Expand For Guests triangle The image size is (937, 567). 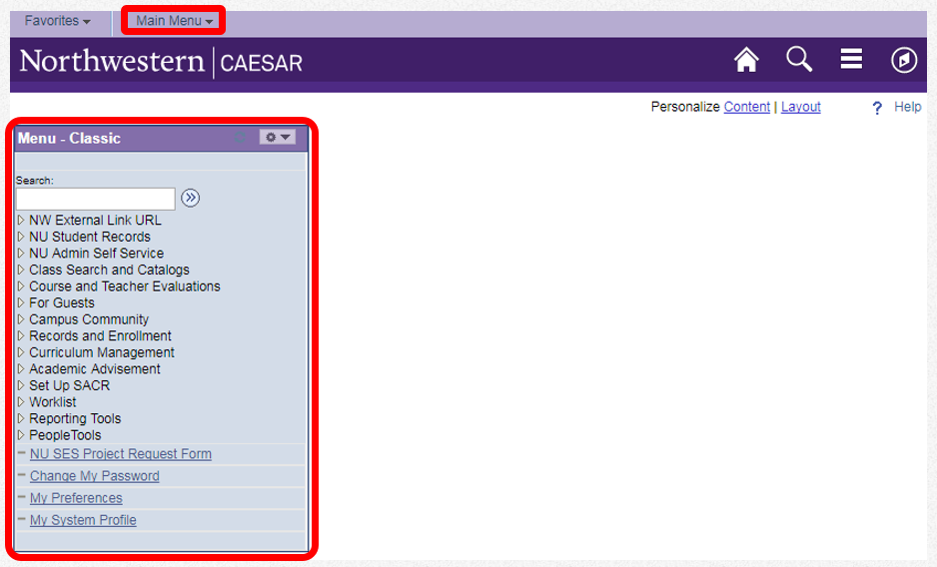[x=21, y=302]
